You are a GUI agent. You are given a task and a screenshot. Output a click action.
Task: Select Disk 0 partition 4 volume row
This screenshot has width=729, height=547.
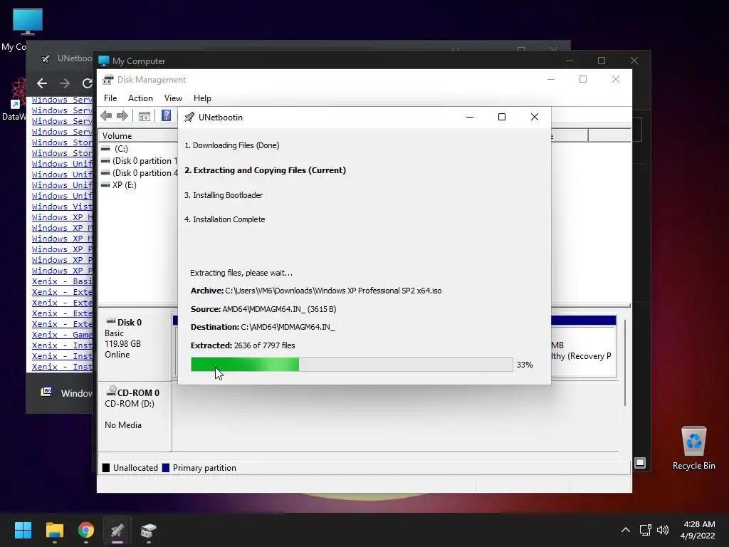[x=139, y=173]
